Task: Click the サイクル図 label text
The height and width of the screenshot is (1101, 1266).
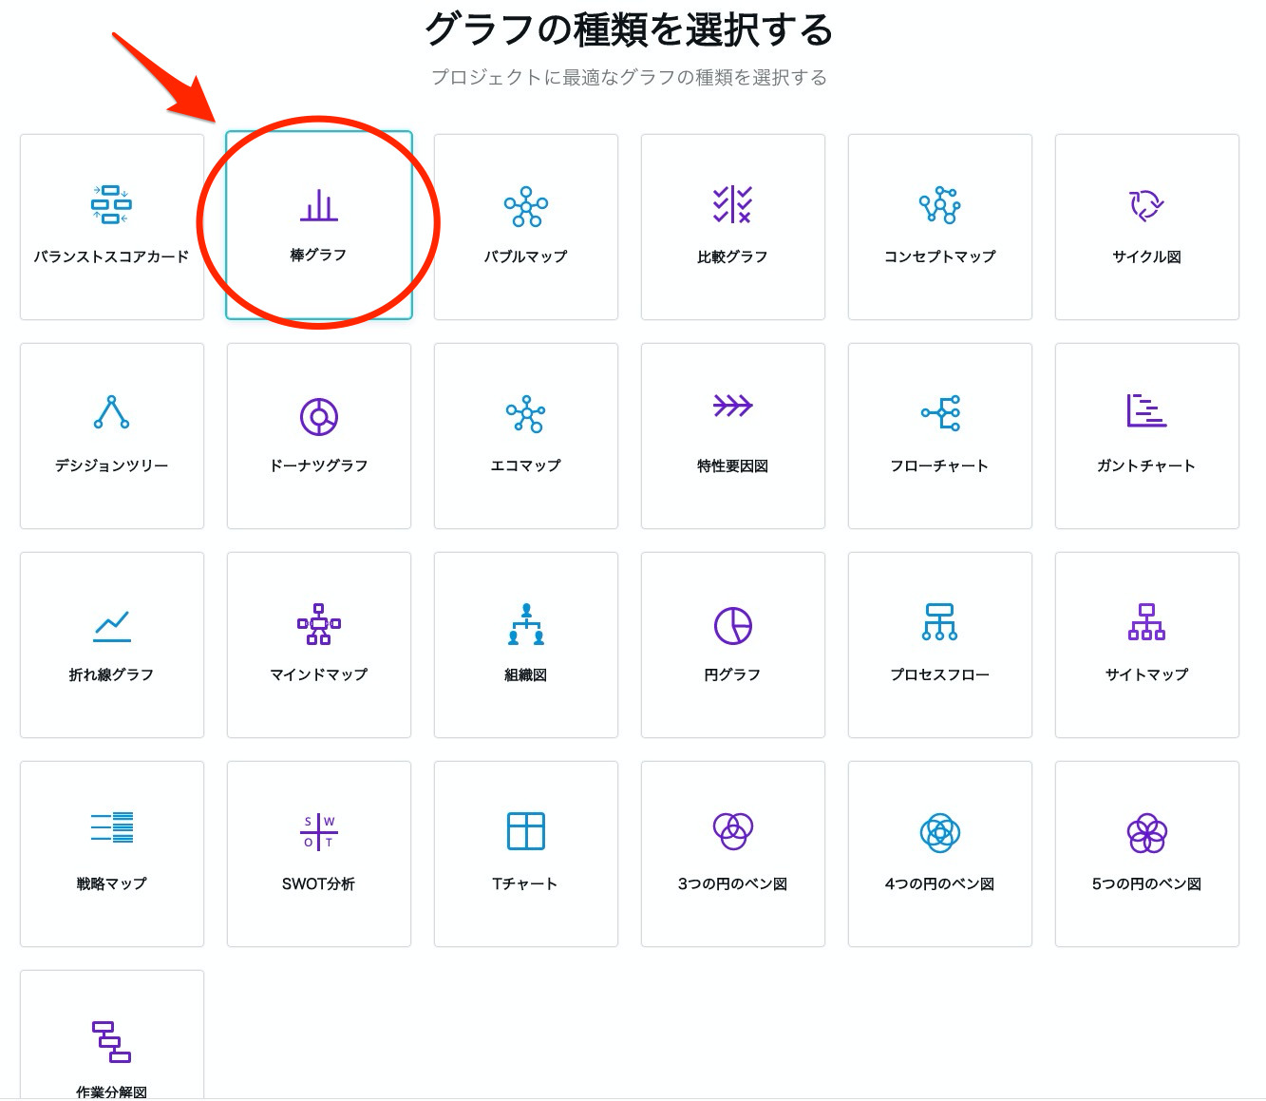Action: pos(1146,256)
